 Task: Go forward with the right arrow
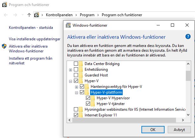pos(15,15)
